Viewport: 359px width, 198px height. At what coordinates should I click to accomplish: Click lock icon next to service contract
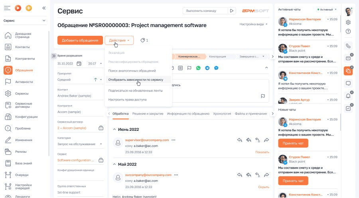(x=101, y=128)
